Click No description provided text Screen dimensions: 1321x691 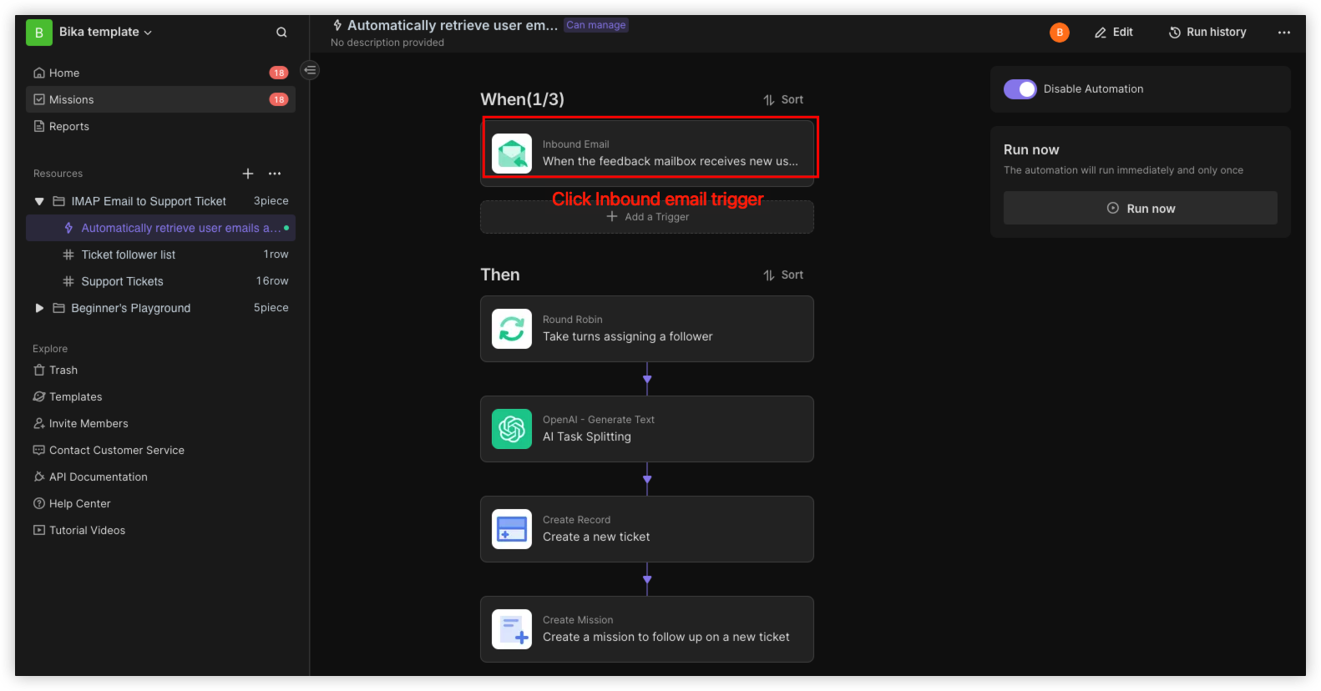387,43
